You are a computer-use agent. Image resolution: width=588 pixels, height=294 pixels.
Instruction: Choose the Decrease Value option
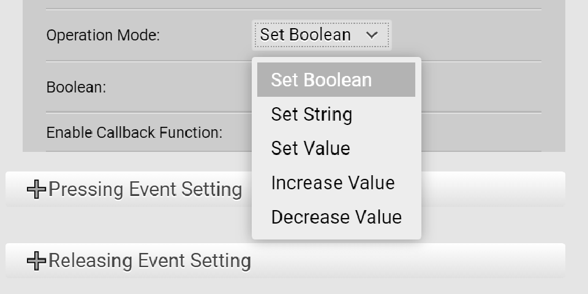[x=336, y=217]
